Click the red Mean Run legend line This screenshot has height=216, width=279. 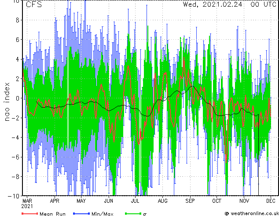click(30, 213)
